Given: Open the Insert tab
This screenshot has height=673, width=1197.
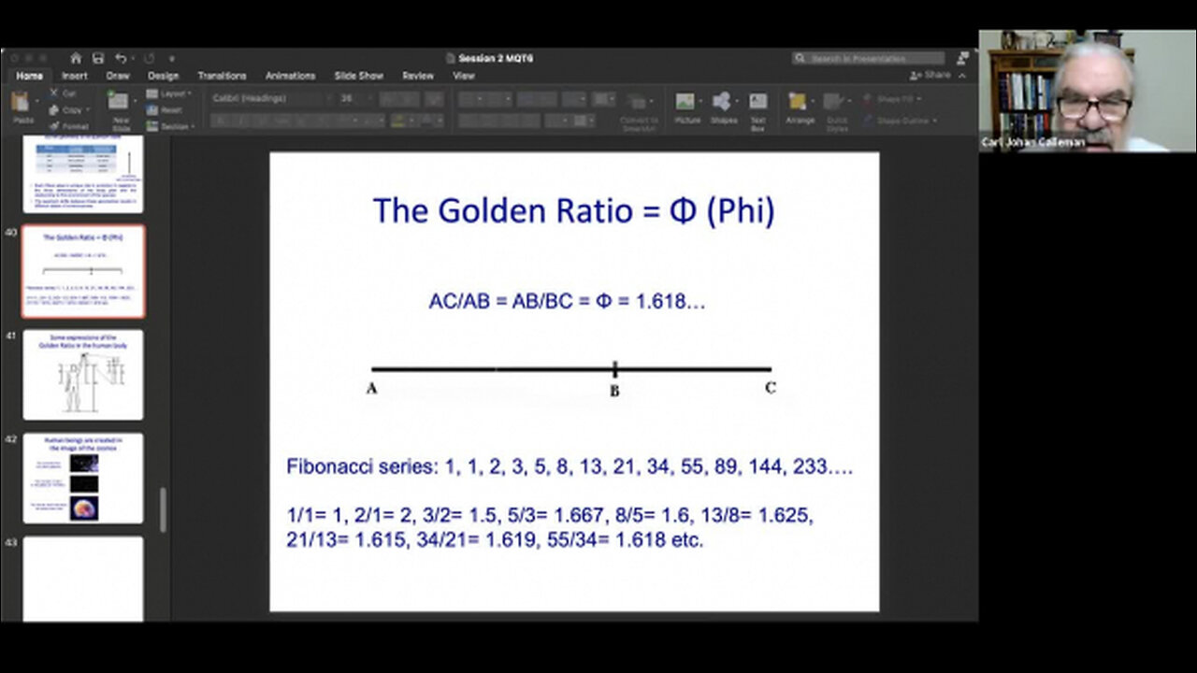Looking at the screenshot, I should click(75, 76).
